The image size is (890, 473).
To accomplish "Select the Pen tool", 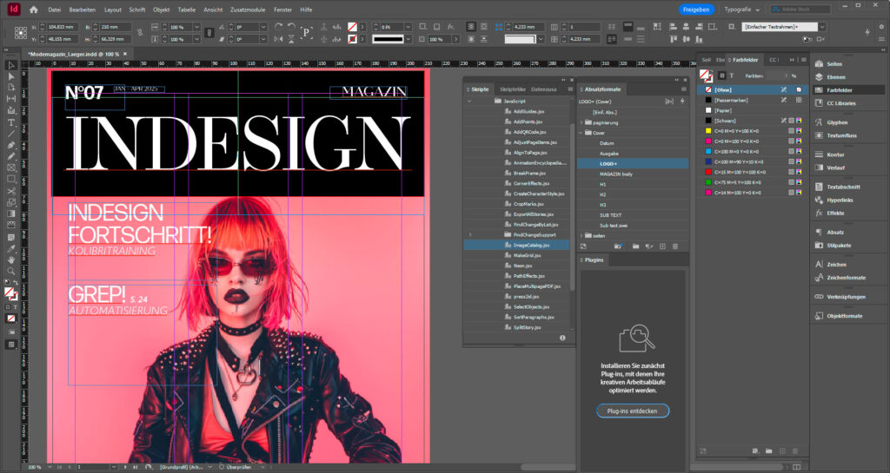I will pos(10,146).
